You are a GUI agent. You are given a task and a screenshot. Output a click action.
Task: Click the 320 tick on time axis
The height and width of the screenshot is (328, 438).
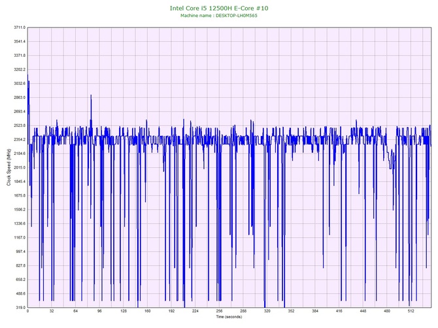267,311
